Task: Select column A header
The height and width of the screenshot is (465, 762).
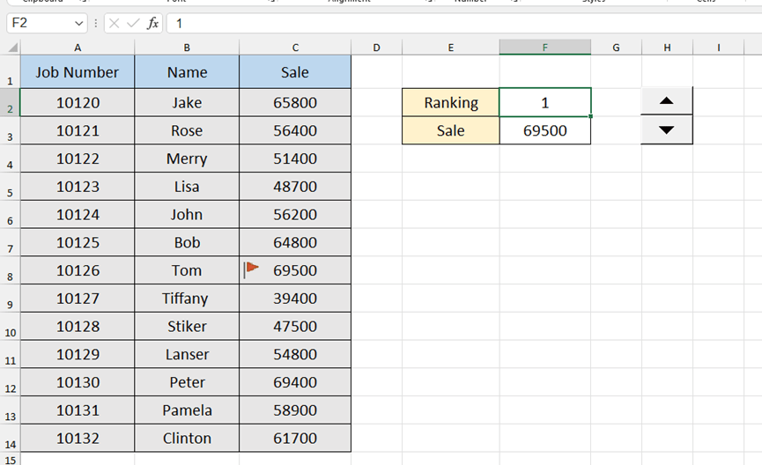Action: [78, 48]
